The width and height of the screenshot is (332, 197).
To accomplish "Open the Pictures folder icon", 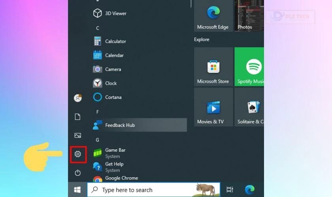I will point(78,136).
